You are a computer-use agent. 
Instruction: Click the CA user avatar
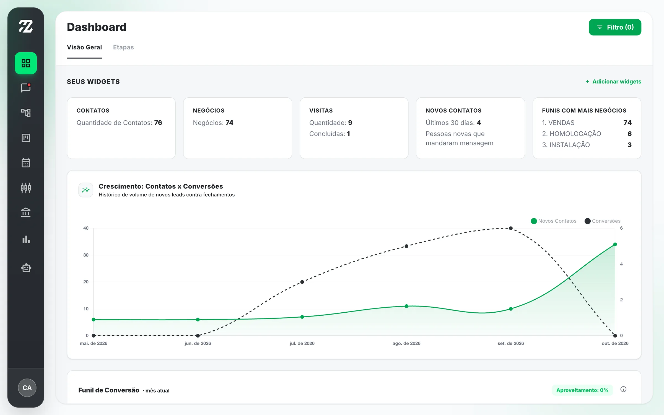click(27, 388)
